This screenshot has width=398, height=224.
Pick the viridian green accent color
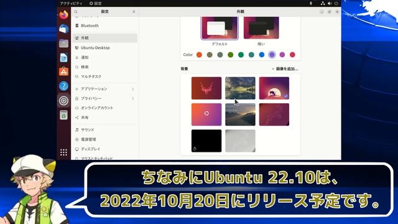coord(241,55)
